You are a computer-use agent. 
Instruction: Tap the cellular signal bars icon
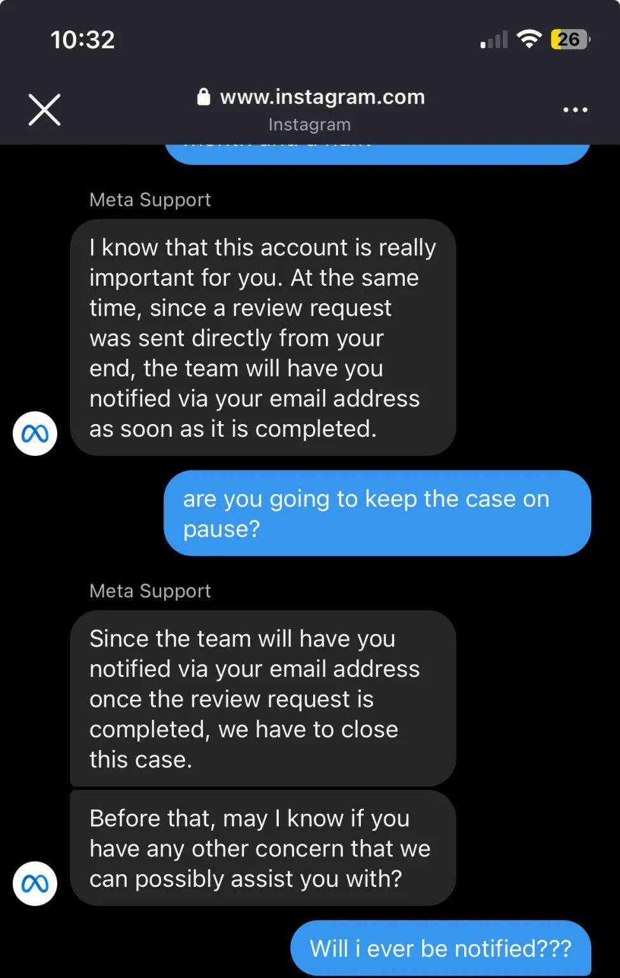(494, 40)
